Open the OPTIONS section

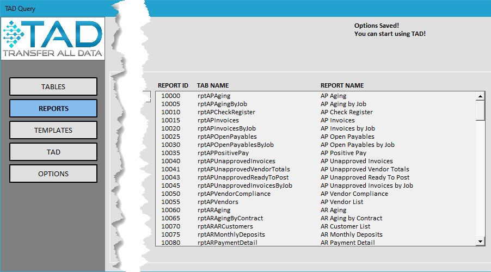tap(53, 174)
